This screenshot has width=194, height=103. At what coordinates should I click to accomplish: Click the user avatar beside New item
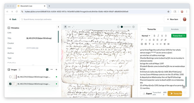click(184, 19)
